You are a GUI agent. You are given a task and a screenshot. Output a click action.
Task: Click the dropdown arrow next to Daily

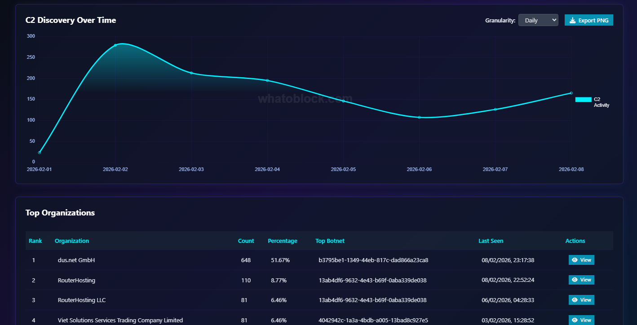pos(553,20)
